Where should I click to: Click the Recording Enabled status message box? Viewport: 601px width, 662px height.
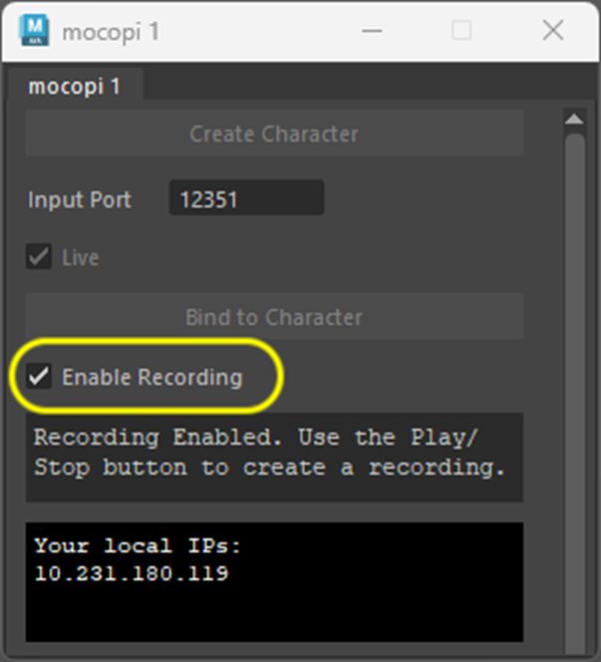pyautogui.click(x=274, y=458)
